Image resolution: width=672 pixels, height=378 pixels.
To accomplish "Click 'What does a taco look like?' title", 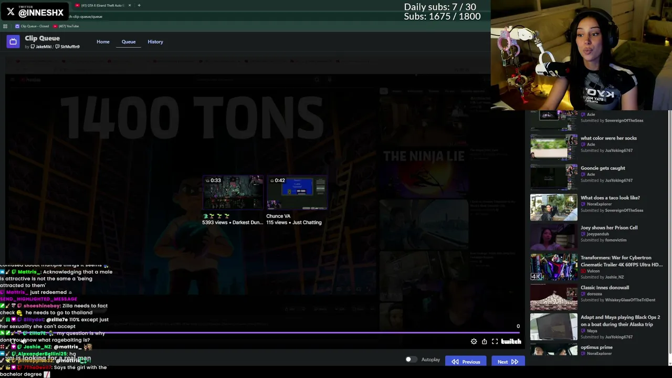I will tap(610, 198).
